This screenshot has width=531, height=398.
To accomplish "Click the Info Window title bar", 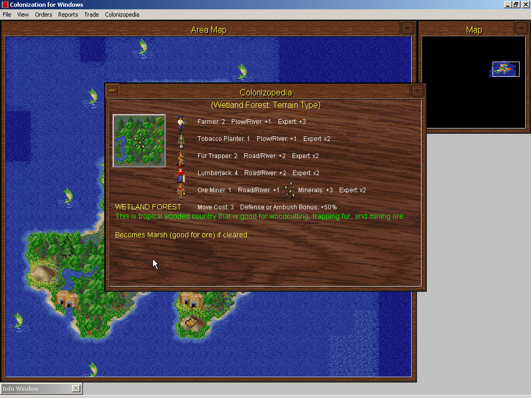I will 37,389.
